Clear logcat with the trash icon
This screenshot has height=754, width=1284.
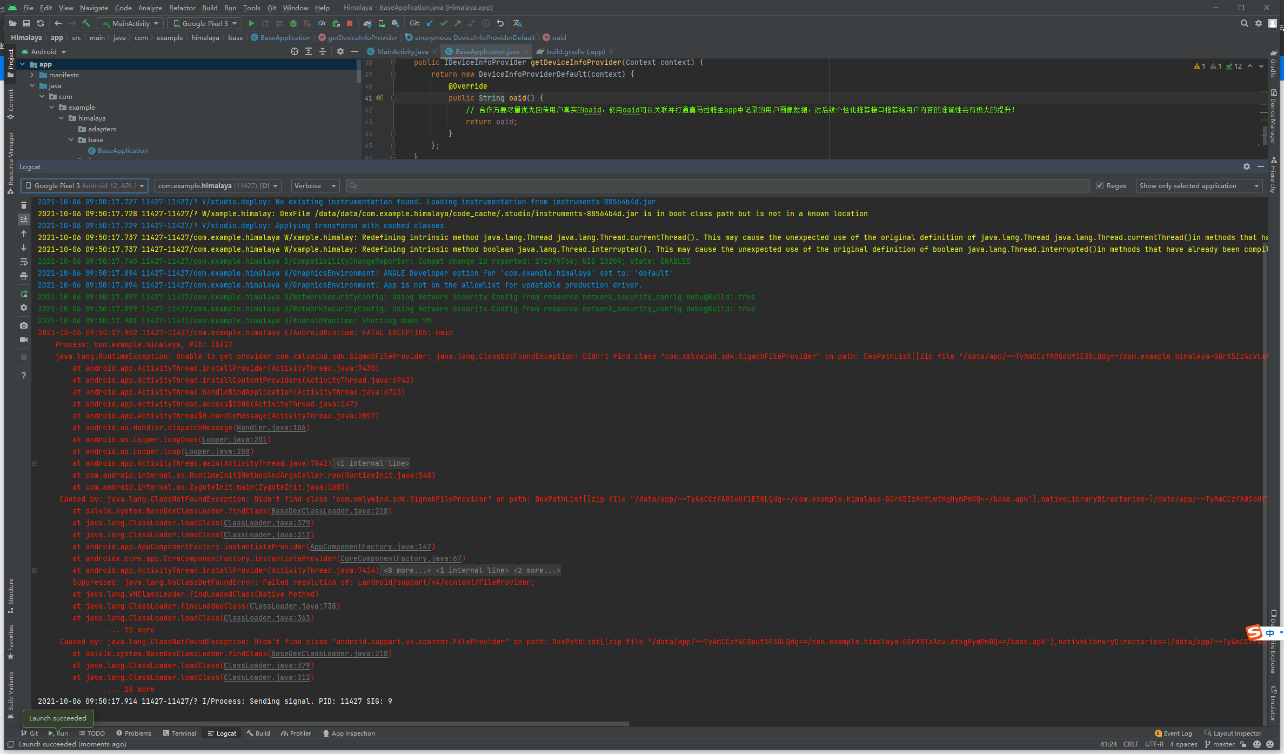[24, 205]
